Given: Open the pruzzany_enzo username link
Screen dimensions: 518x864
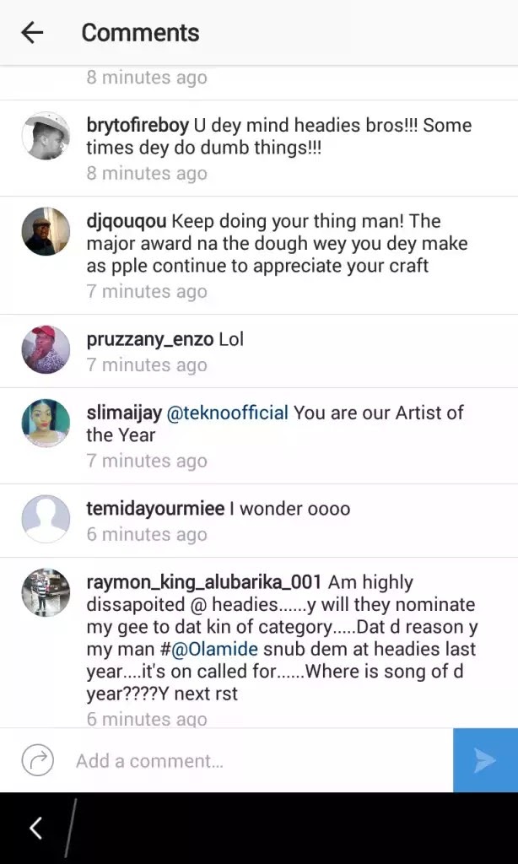Looking at the screenshot, I should (x=150, y=340).
